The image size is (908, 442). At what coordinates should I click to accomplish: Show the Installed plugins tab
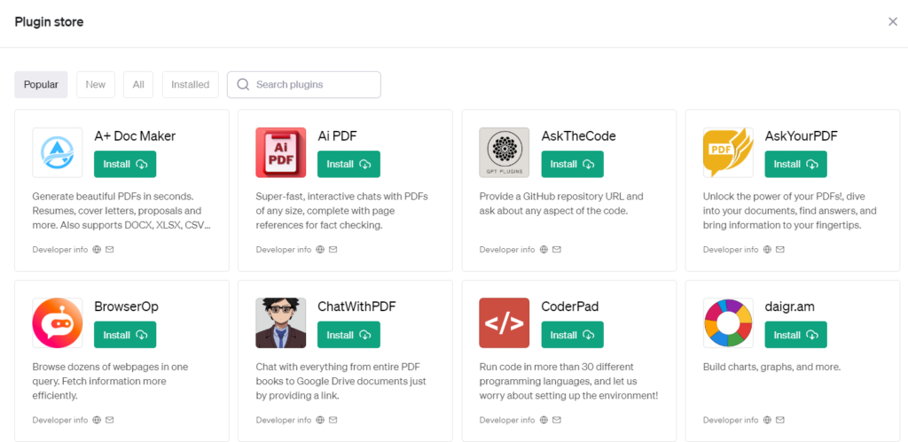click(x=190, y=84)
